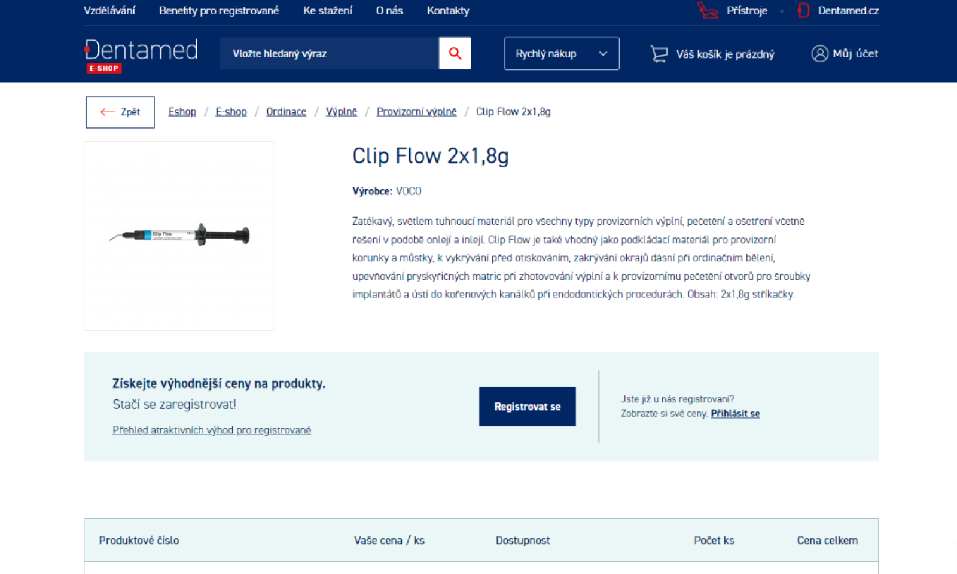The height and width of the screenshot is (574, 957).
Task: Focus the Vložte hledaný výraz search field
Action: pos(330,54)
